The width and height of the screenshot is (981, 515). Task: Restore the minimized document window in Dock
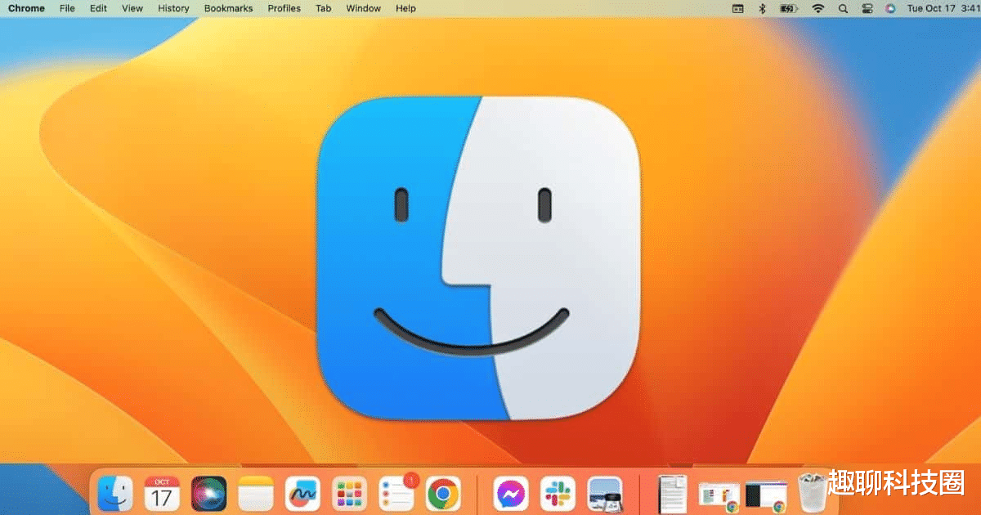[x=673, y=494]
